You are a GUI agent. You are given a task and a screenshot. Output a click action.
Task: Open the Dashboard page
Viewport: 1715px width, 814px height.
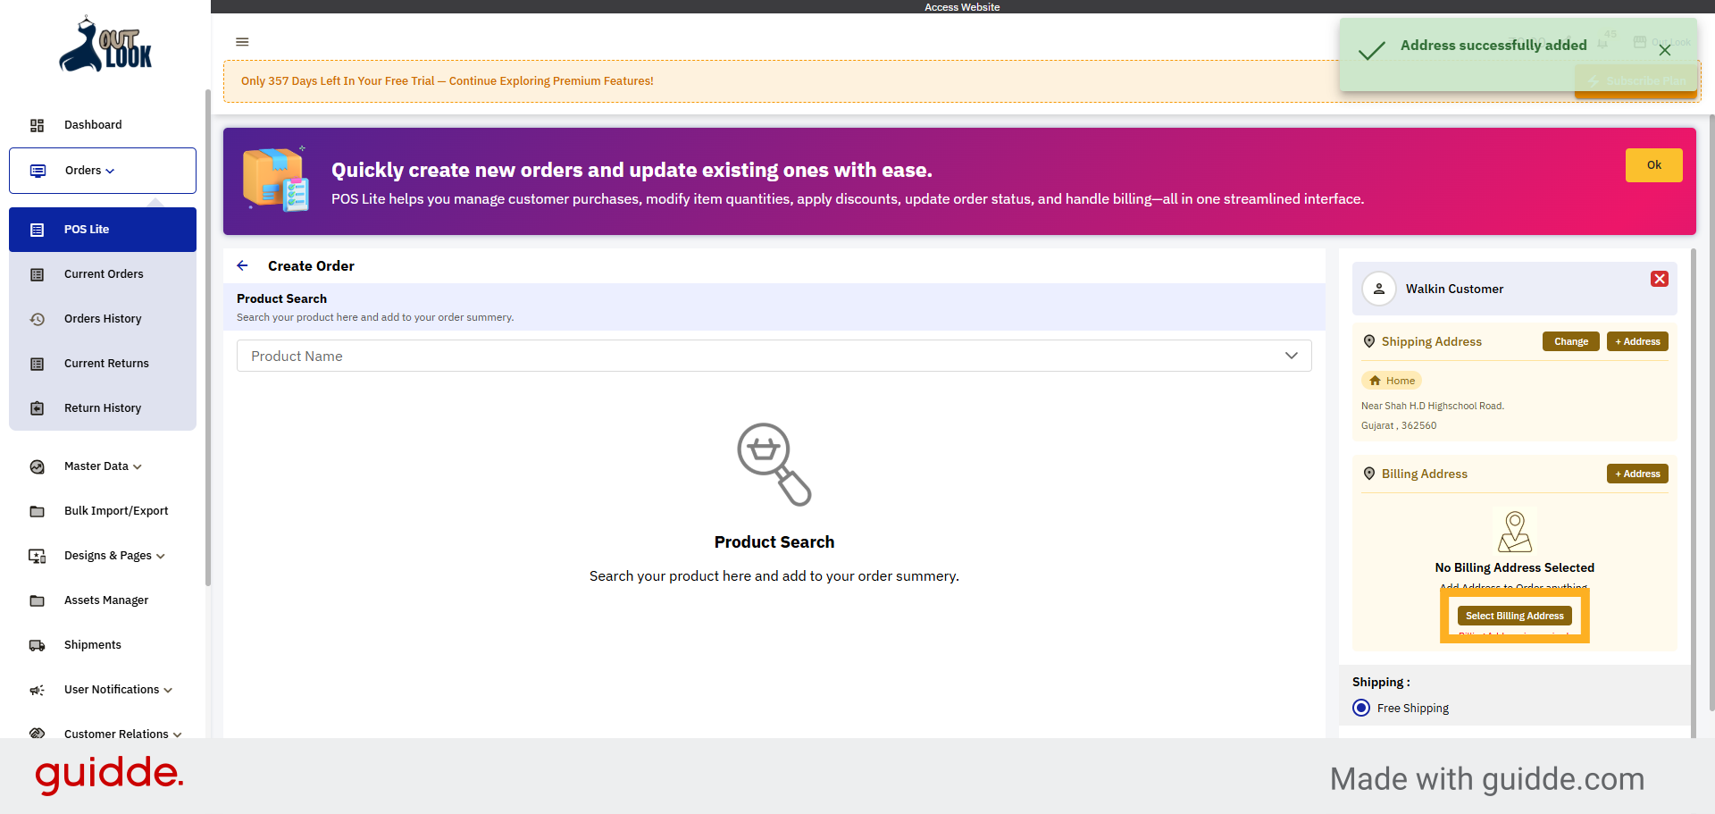[x=93, y=125]
